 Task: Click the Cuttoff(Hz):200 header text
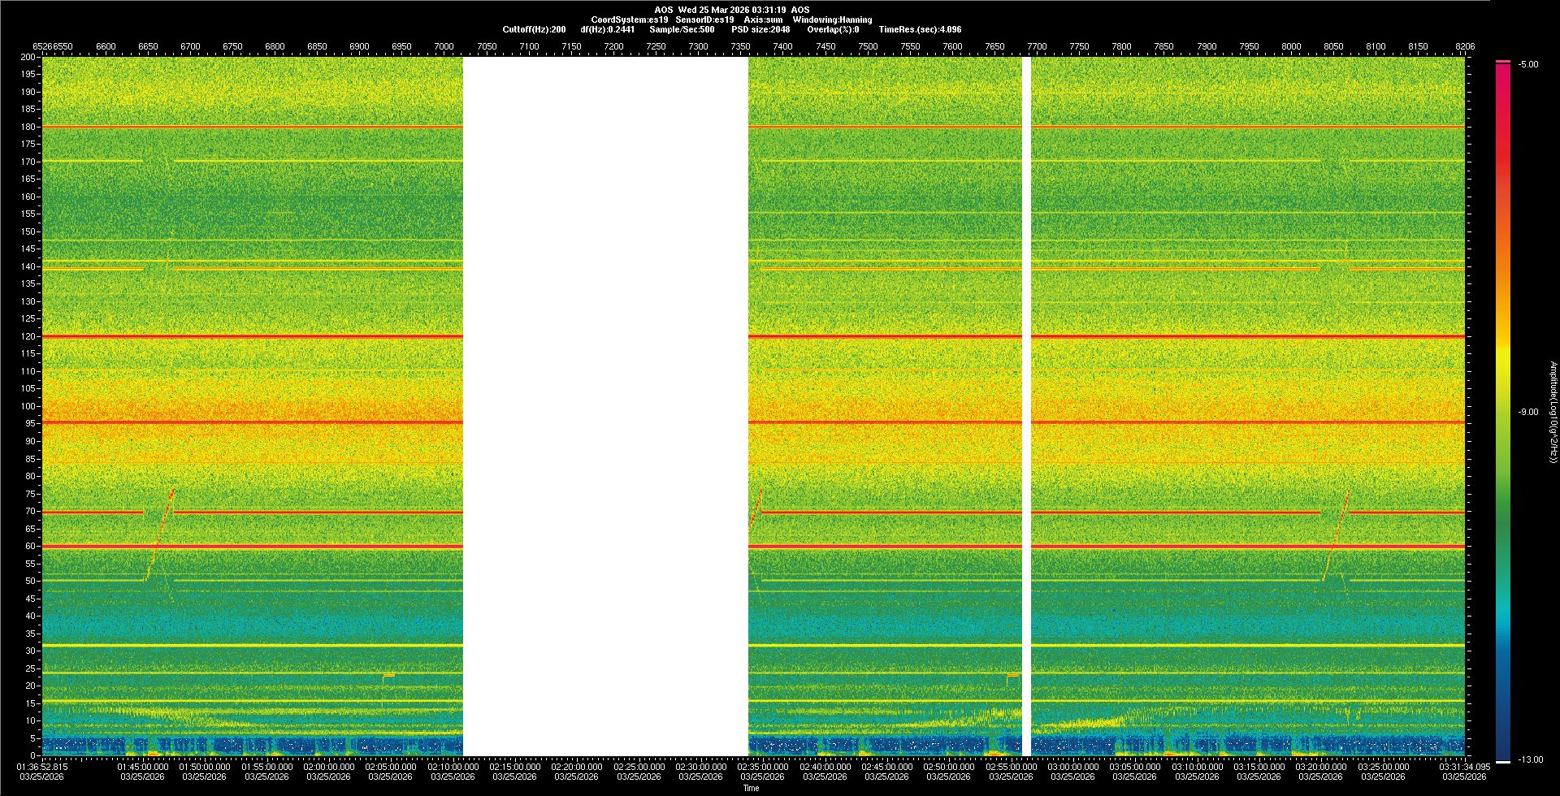click(x=534, y=29)
